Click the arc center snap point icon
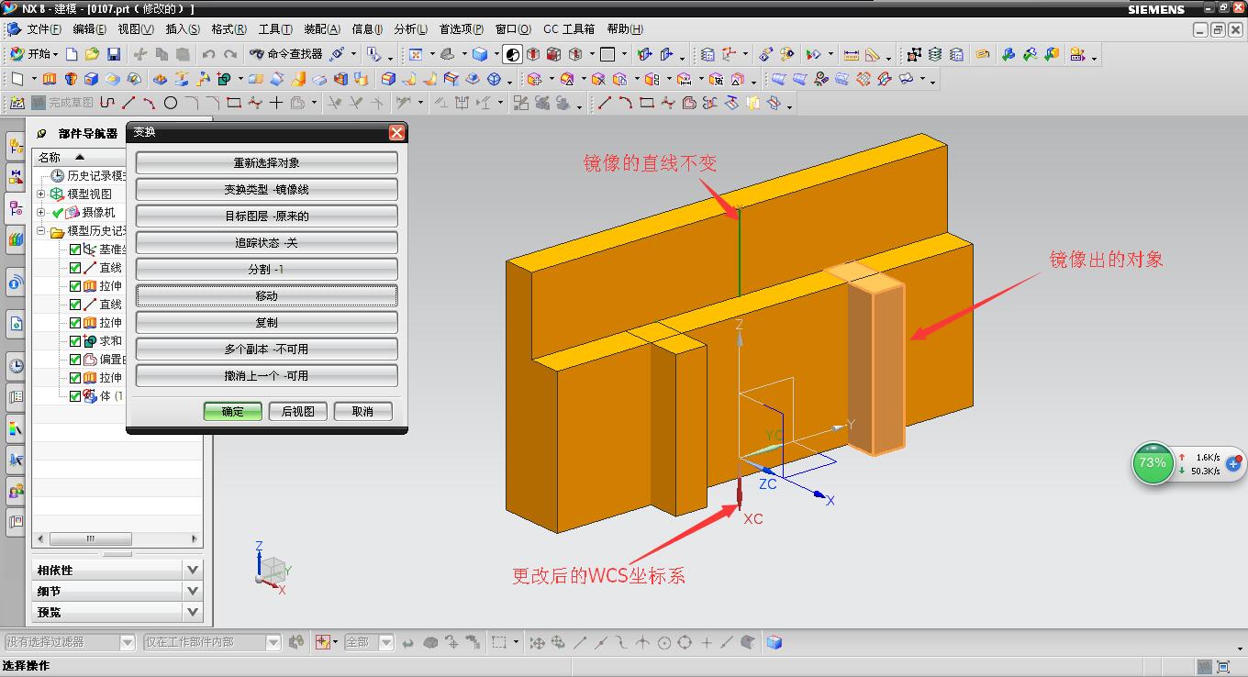 pos(664,643)
